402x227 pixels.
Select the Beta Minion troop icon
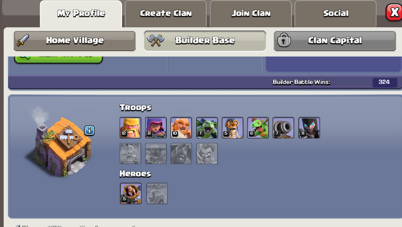207,128
